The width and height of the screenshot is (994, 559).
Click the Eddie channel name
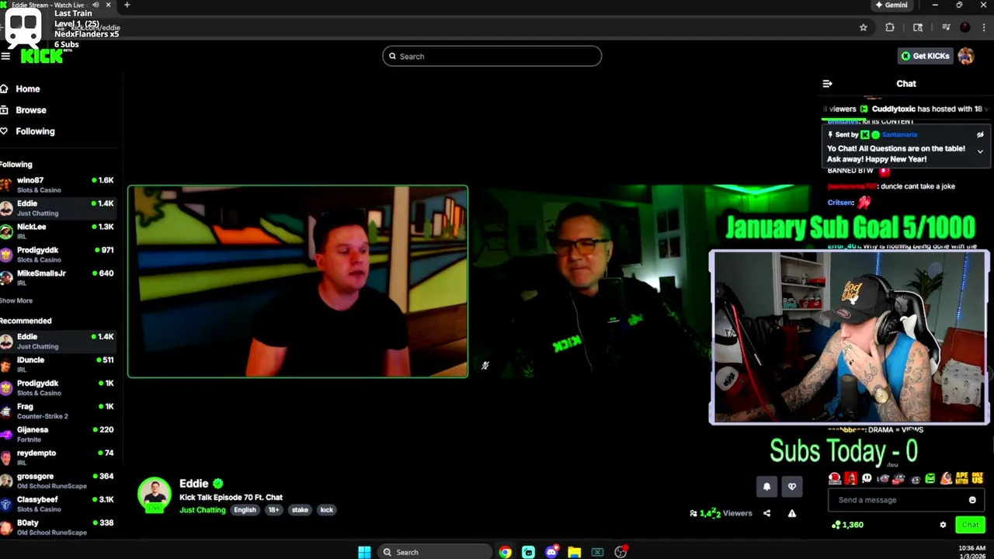[x=194, y=484]
